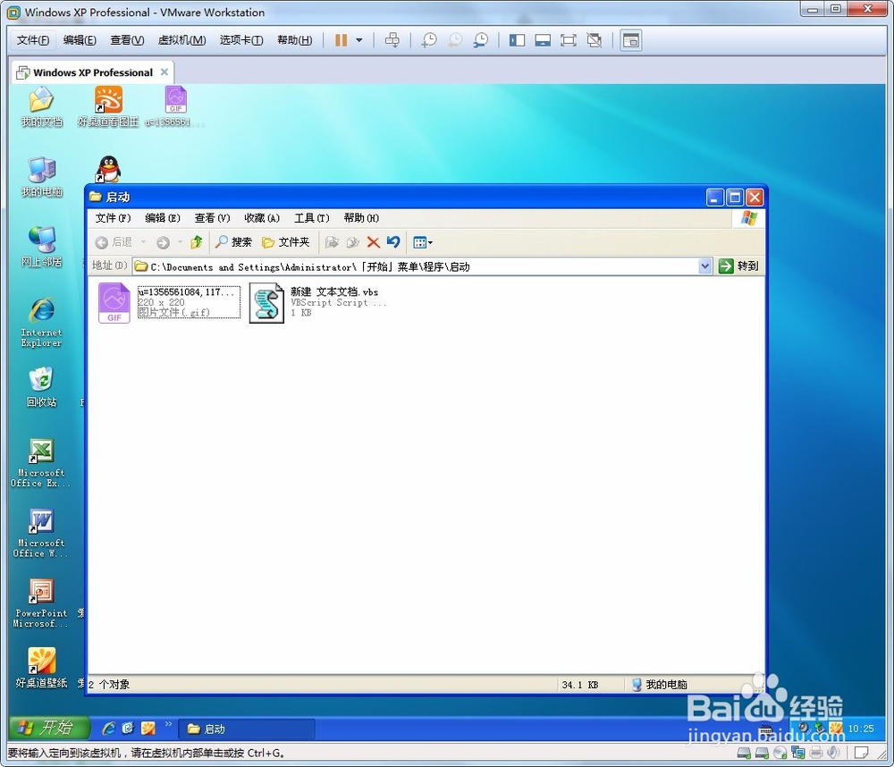This screenshot has width=894, height=767.
Task: Open VMware 选项卡(T) menu
Action: (241, 40)
